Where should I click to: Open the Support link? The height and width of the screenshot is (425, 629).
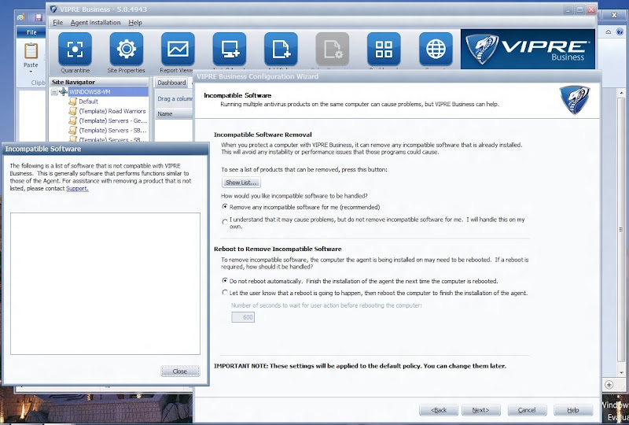(x=77, y=188)
